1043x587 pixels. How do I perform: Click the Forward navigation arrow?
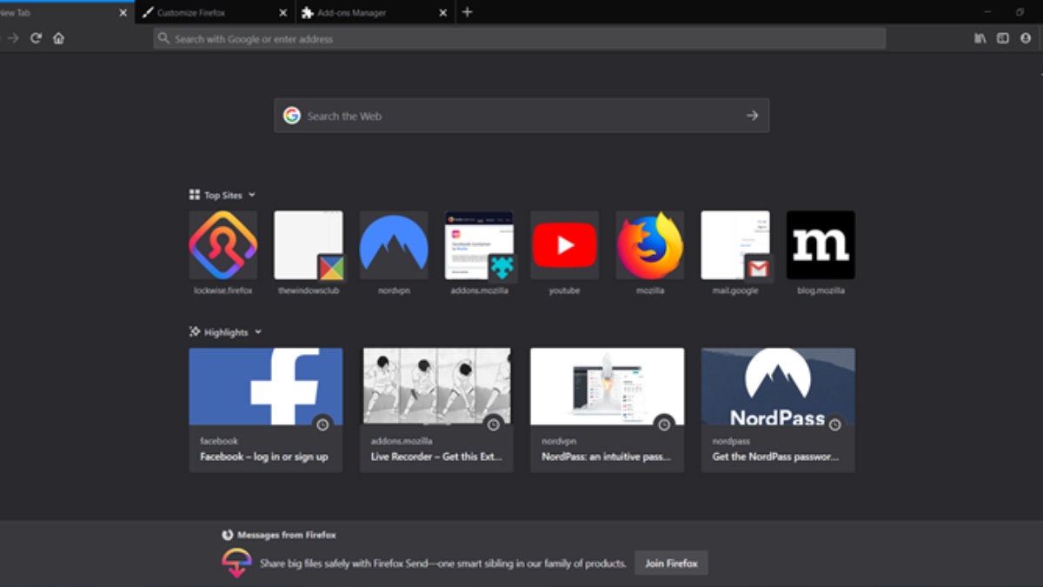[12, 38]
